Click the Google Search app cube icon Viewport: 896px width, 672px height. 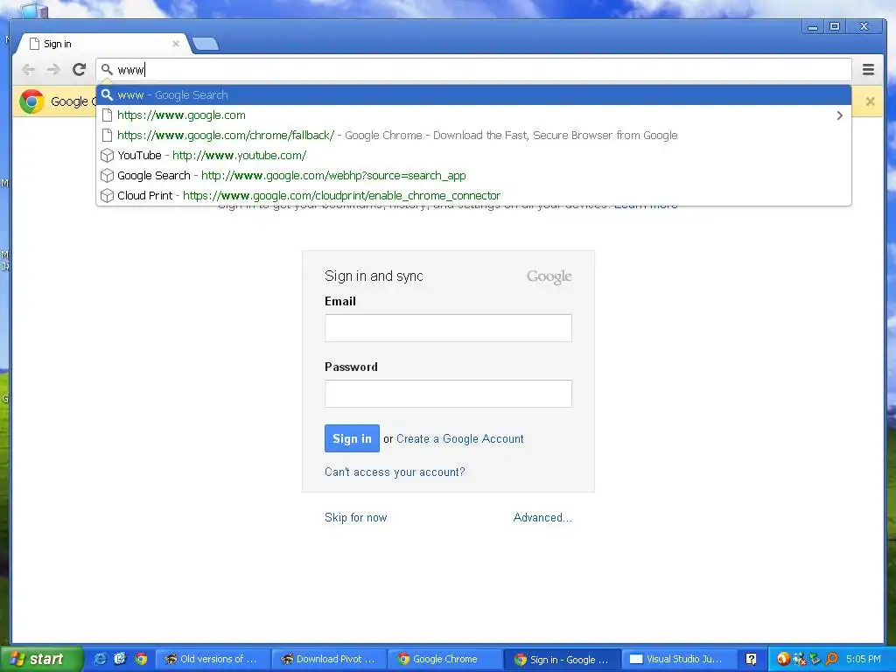click(107, 175)
